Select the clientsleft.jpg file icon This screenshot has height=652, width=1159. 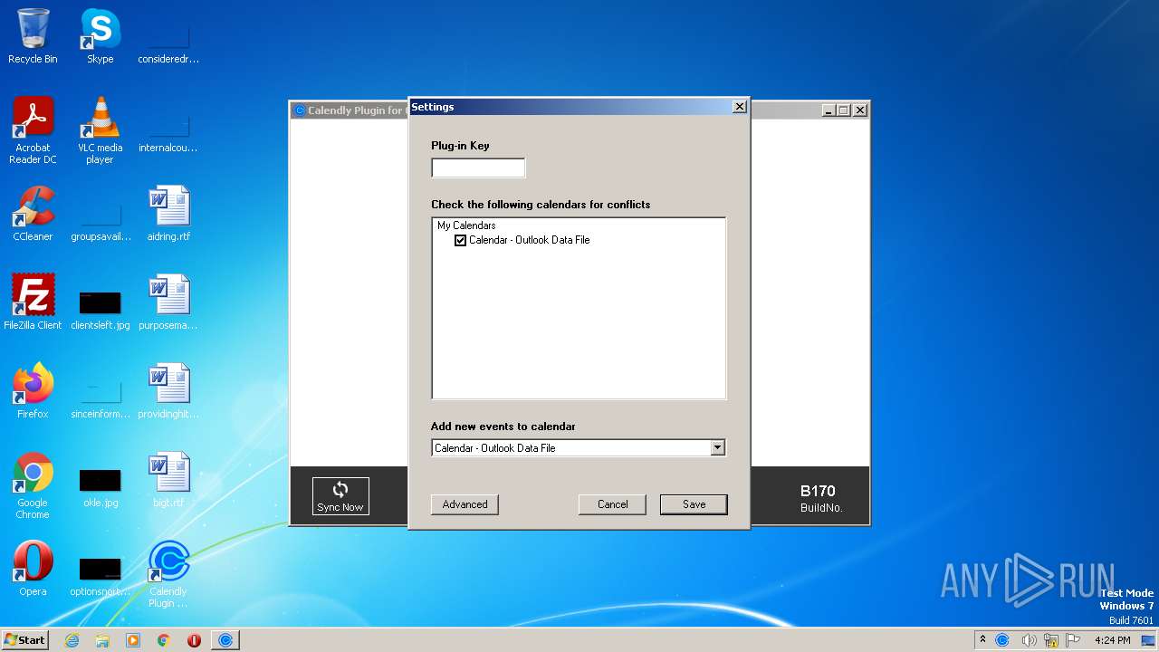tap(100, 308)
